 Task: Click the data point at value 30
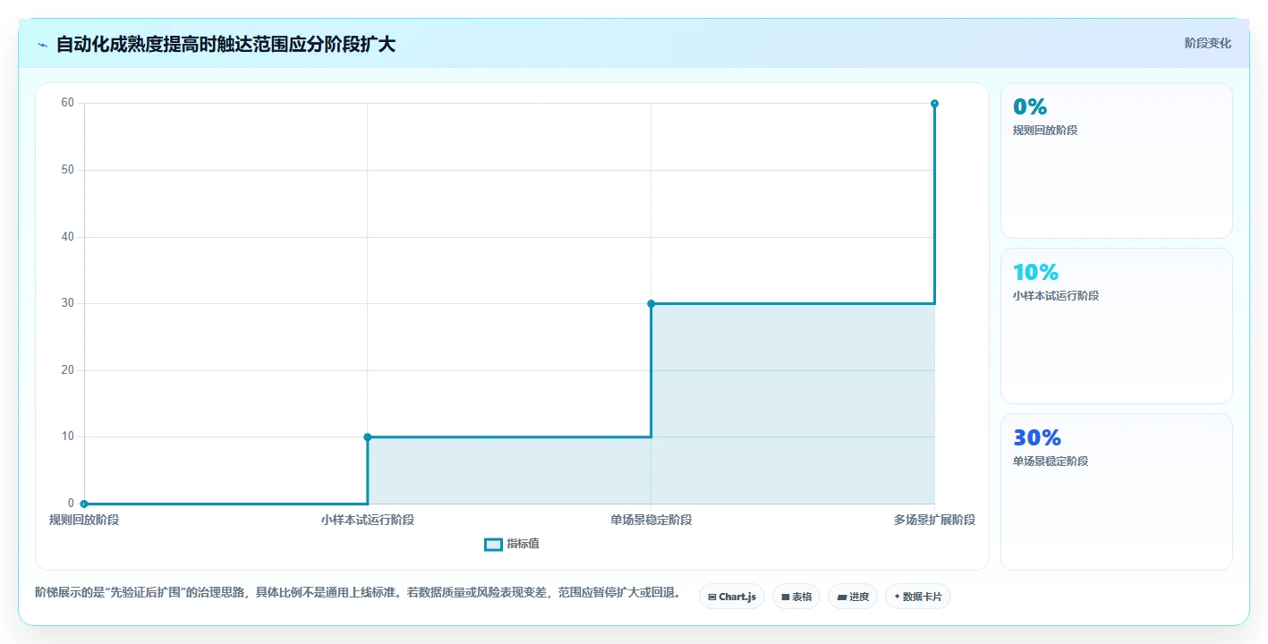[x=651, y=303]
